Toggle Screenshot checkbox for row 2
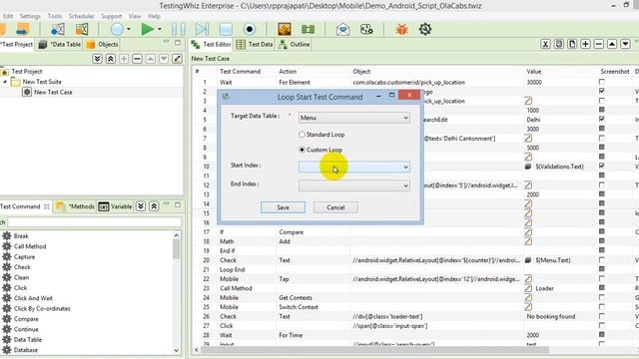639x359 pixels. [x=602, y=91]
